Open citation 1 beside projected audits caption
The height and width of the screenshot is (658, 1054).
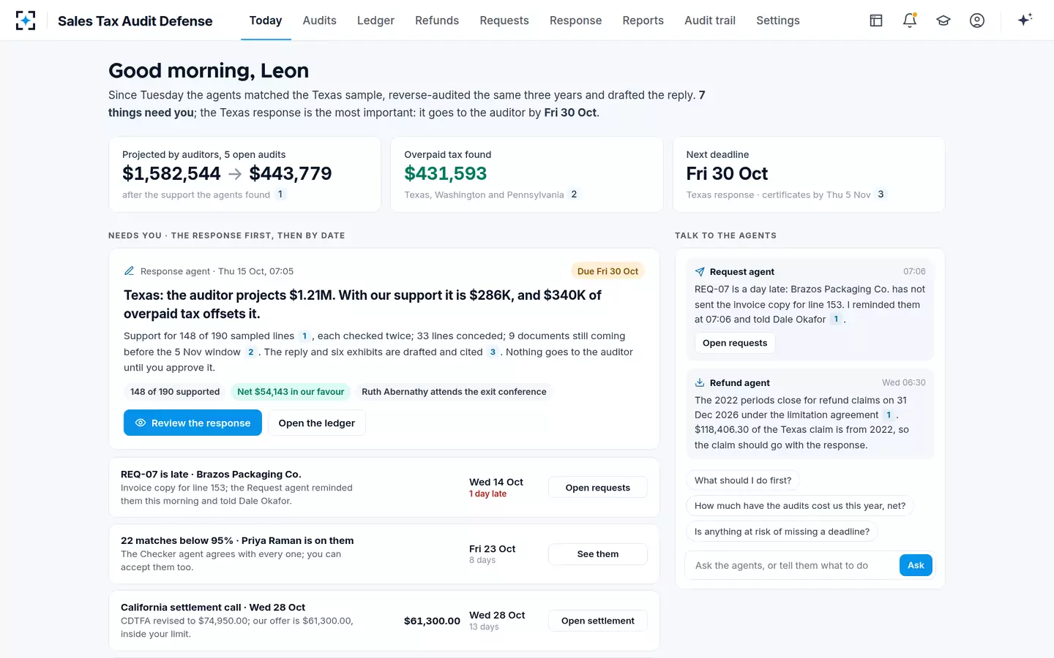tap(280, 194)
